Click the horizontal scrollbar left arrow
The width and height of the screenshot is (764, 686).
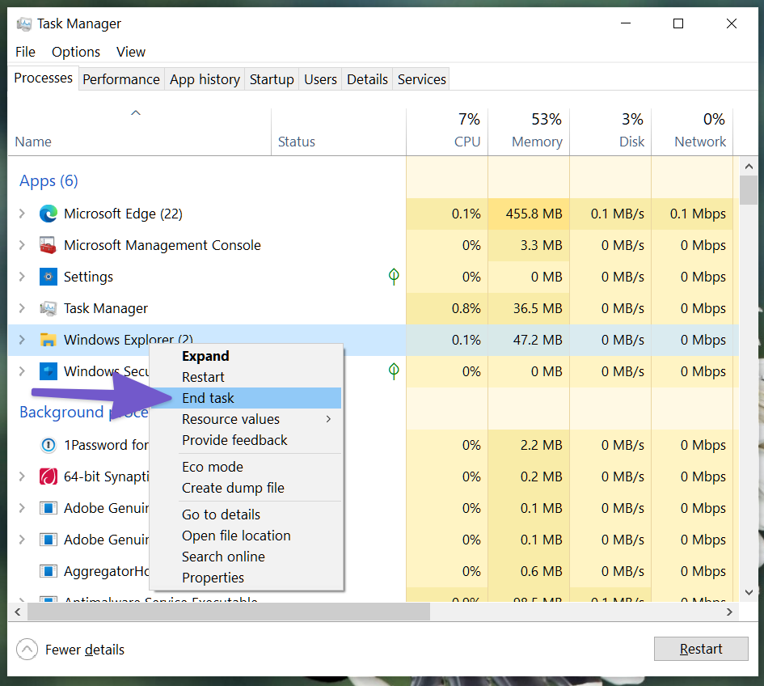point(18,612)
